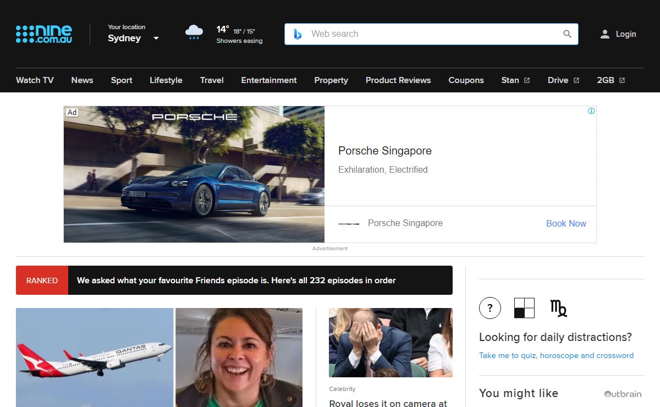Open the Watch TV menu item
660x407 pixels.
click(35, 80)
